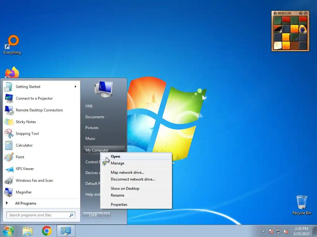Choose Open in the context menu
The image size is (317, 237).
pos(136,156)
